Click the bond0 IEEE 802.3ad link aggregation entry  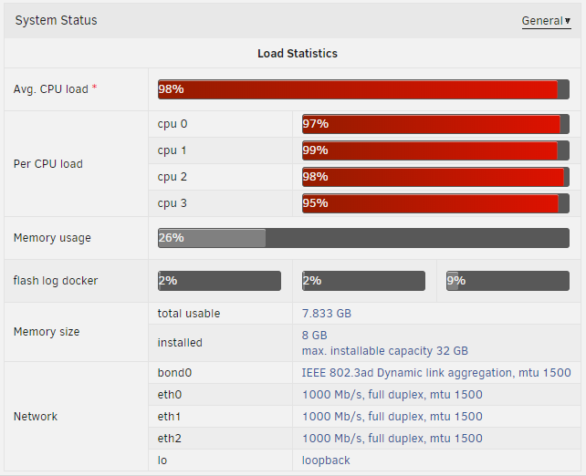[x=436, y=373]
